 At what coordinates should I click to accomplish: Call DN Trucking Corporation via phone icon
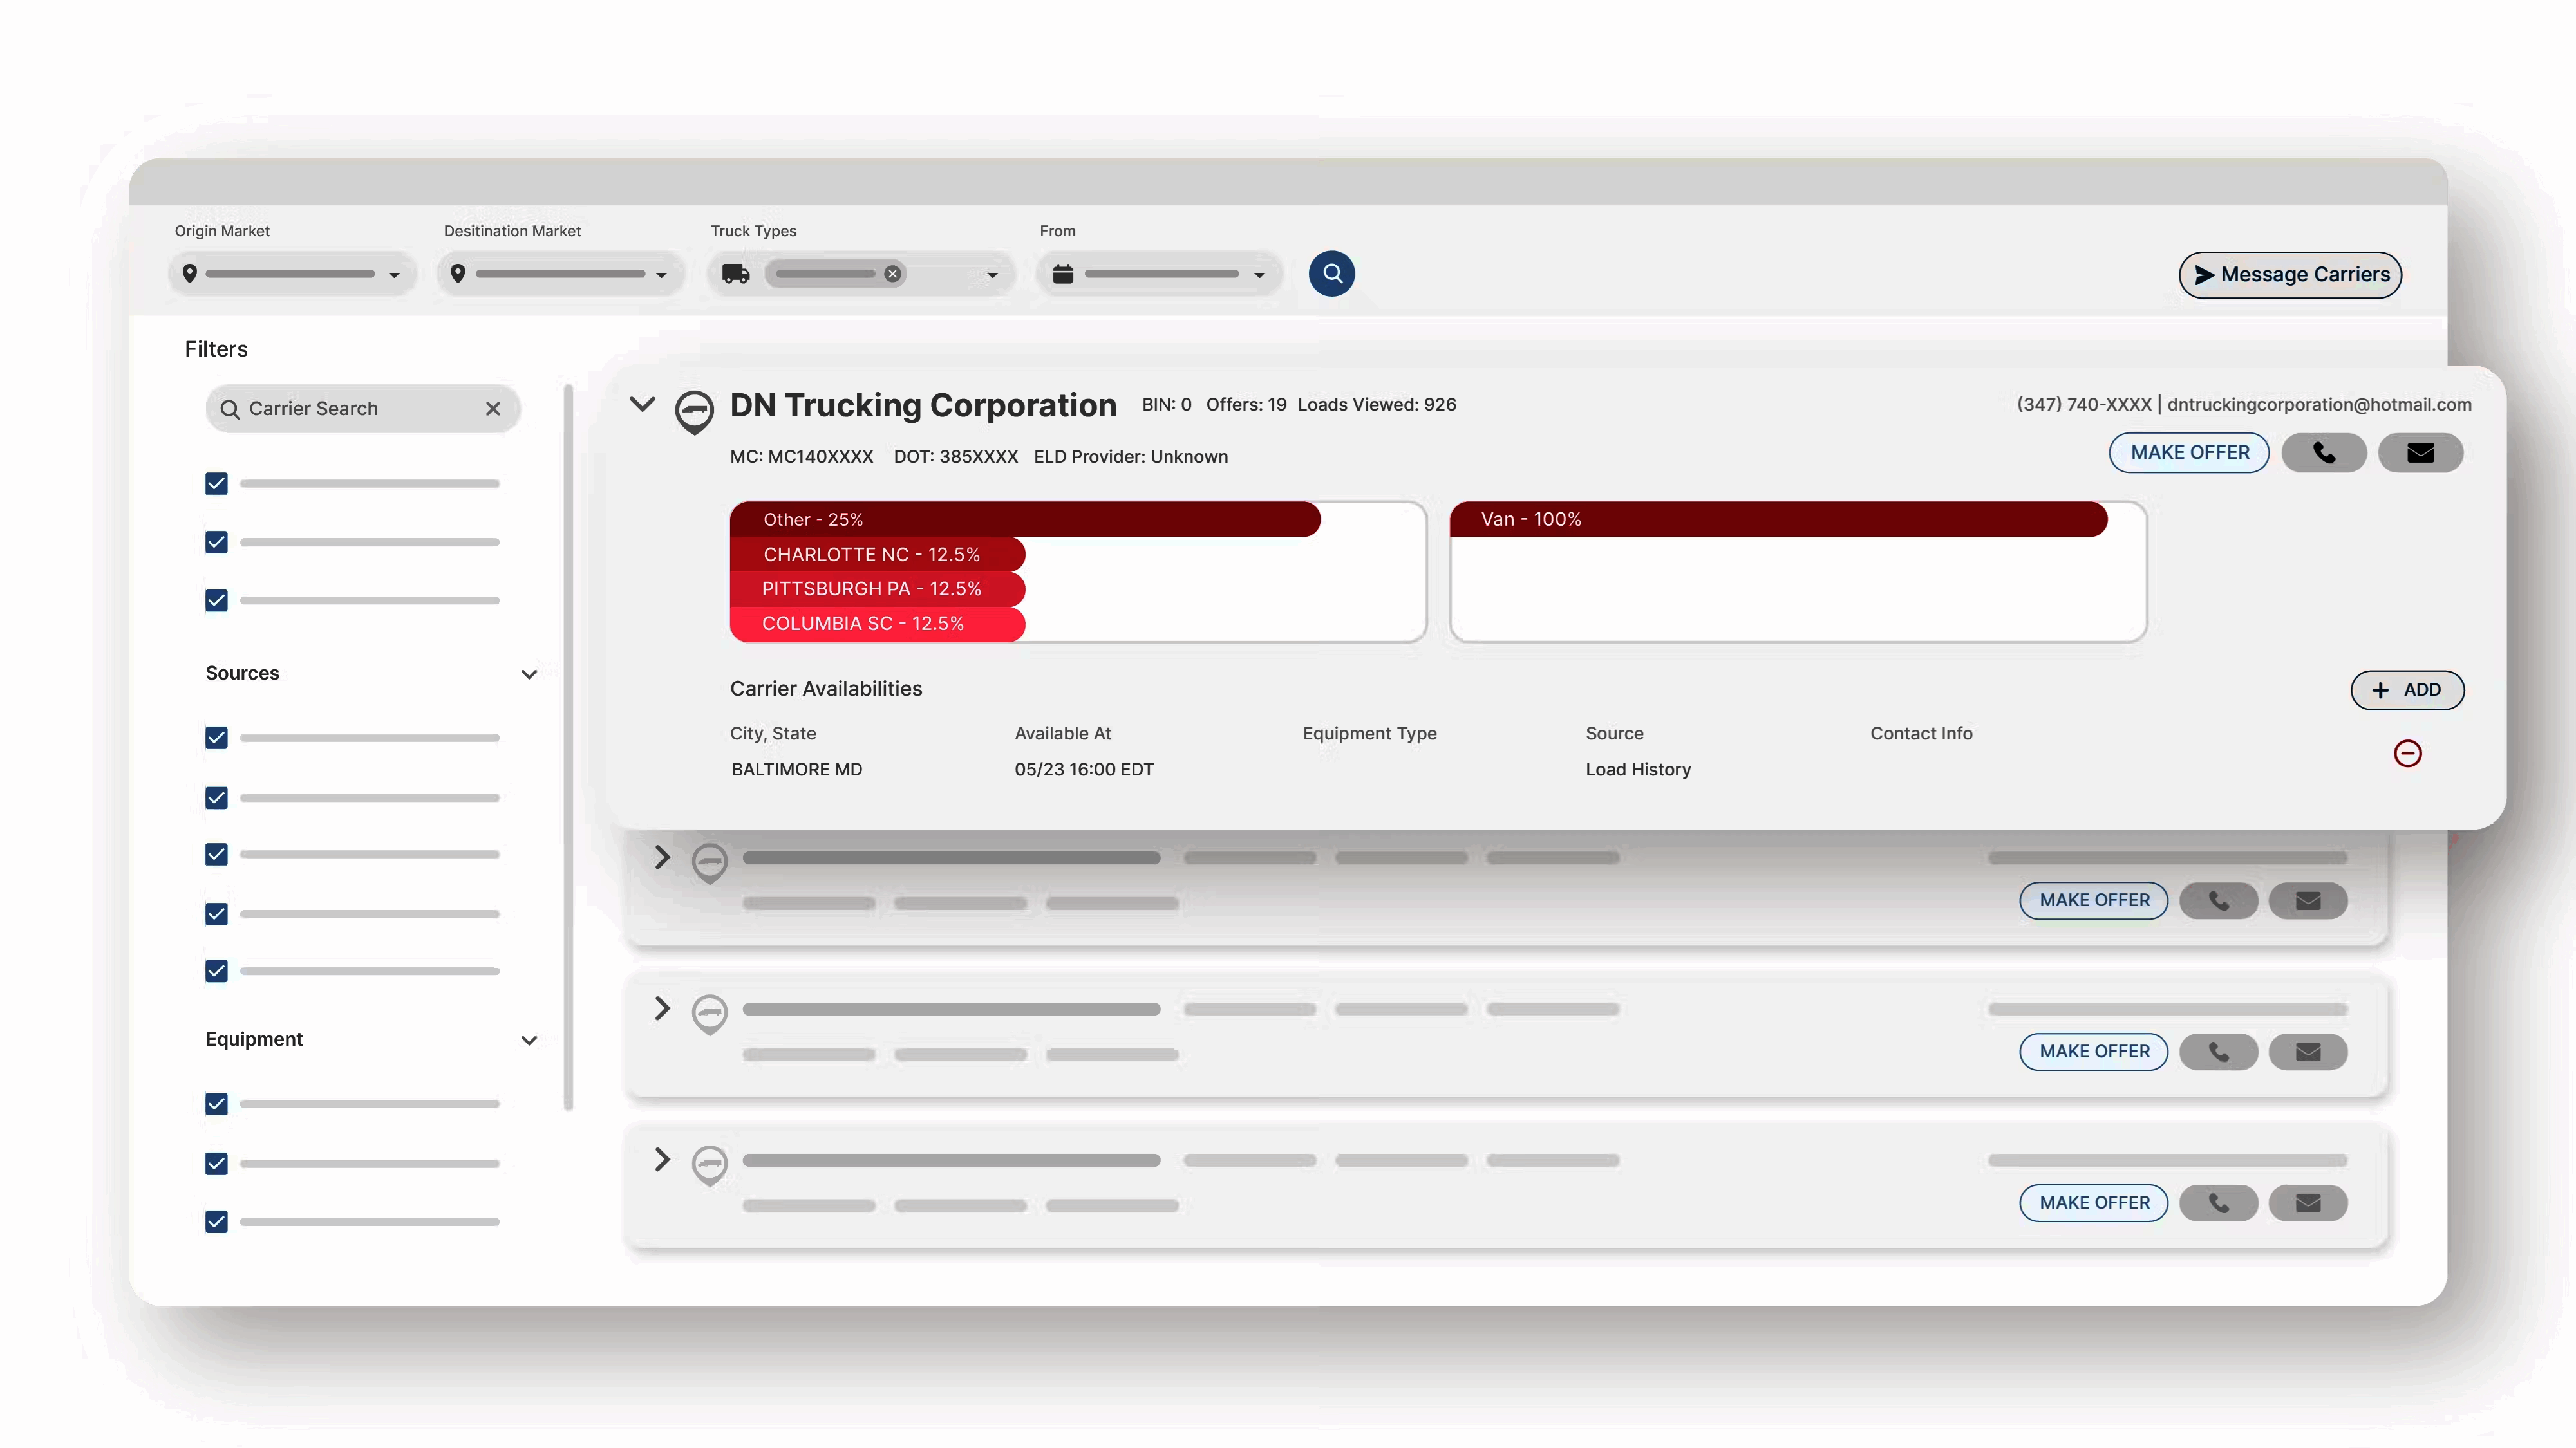click(x=2323, y=452)
